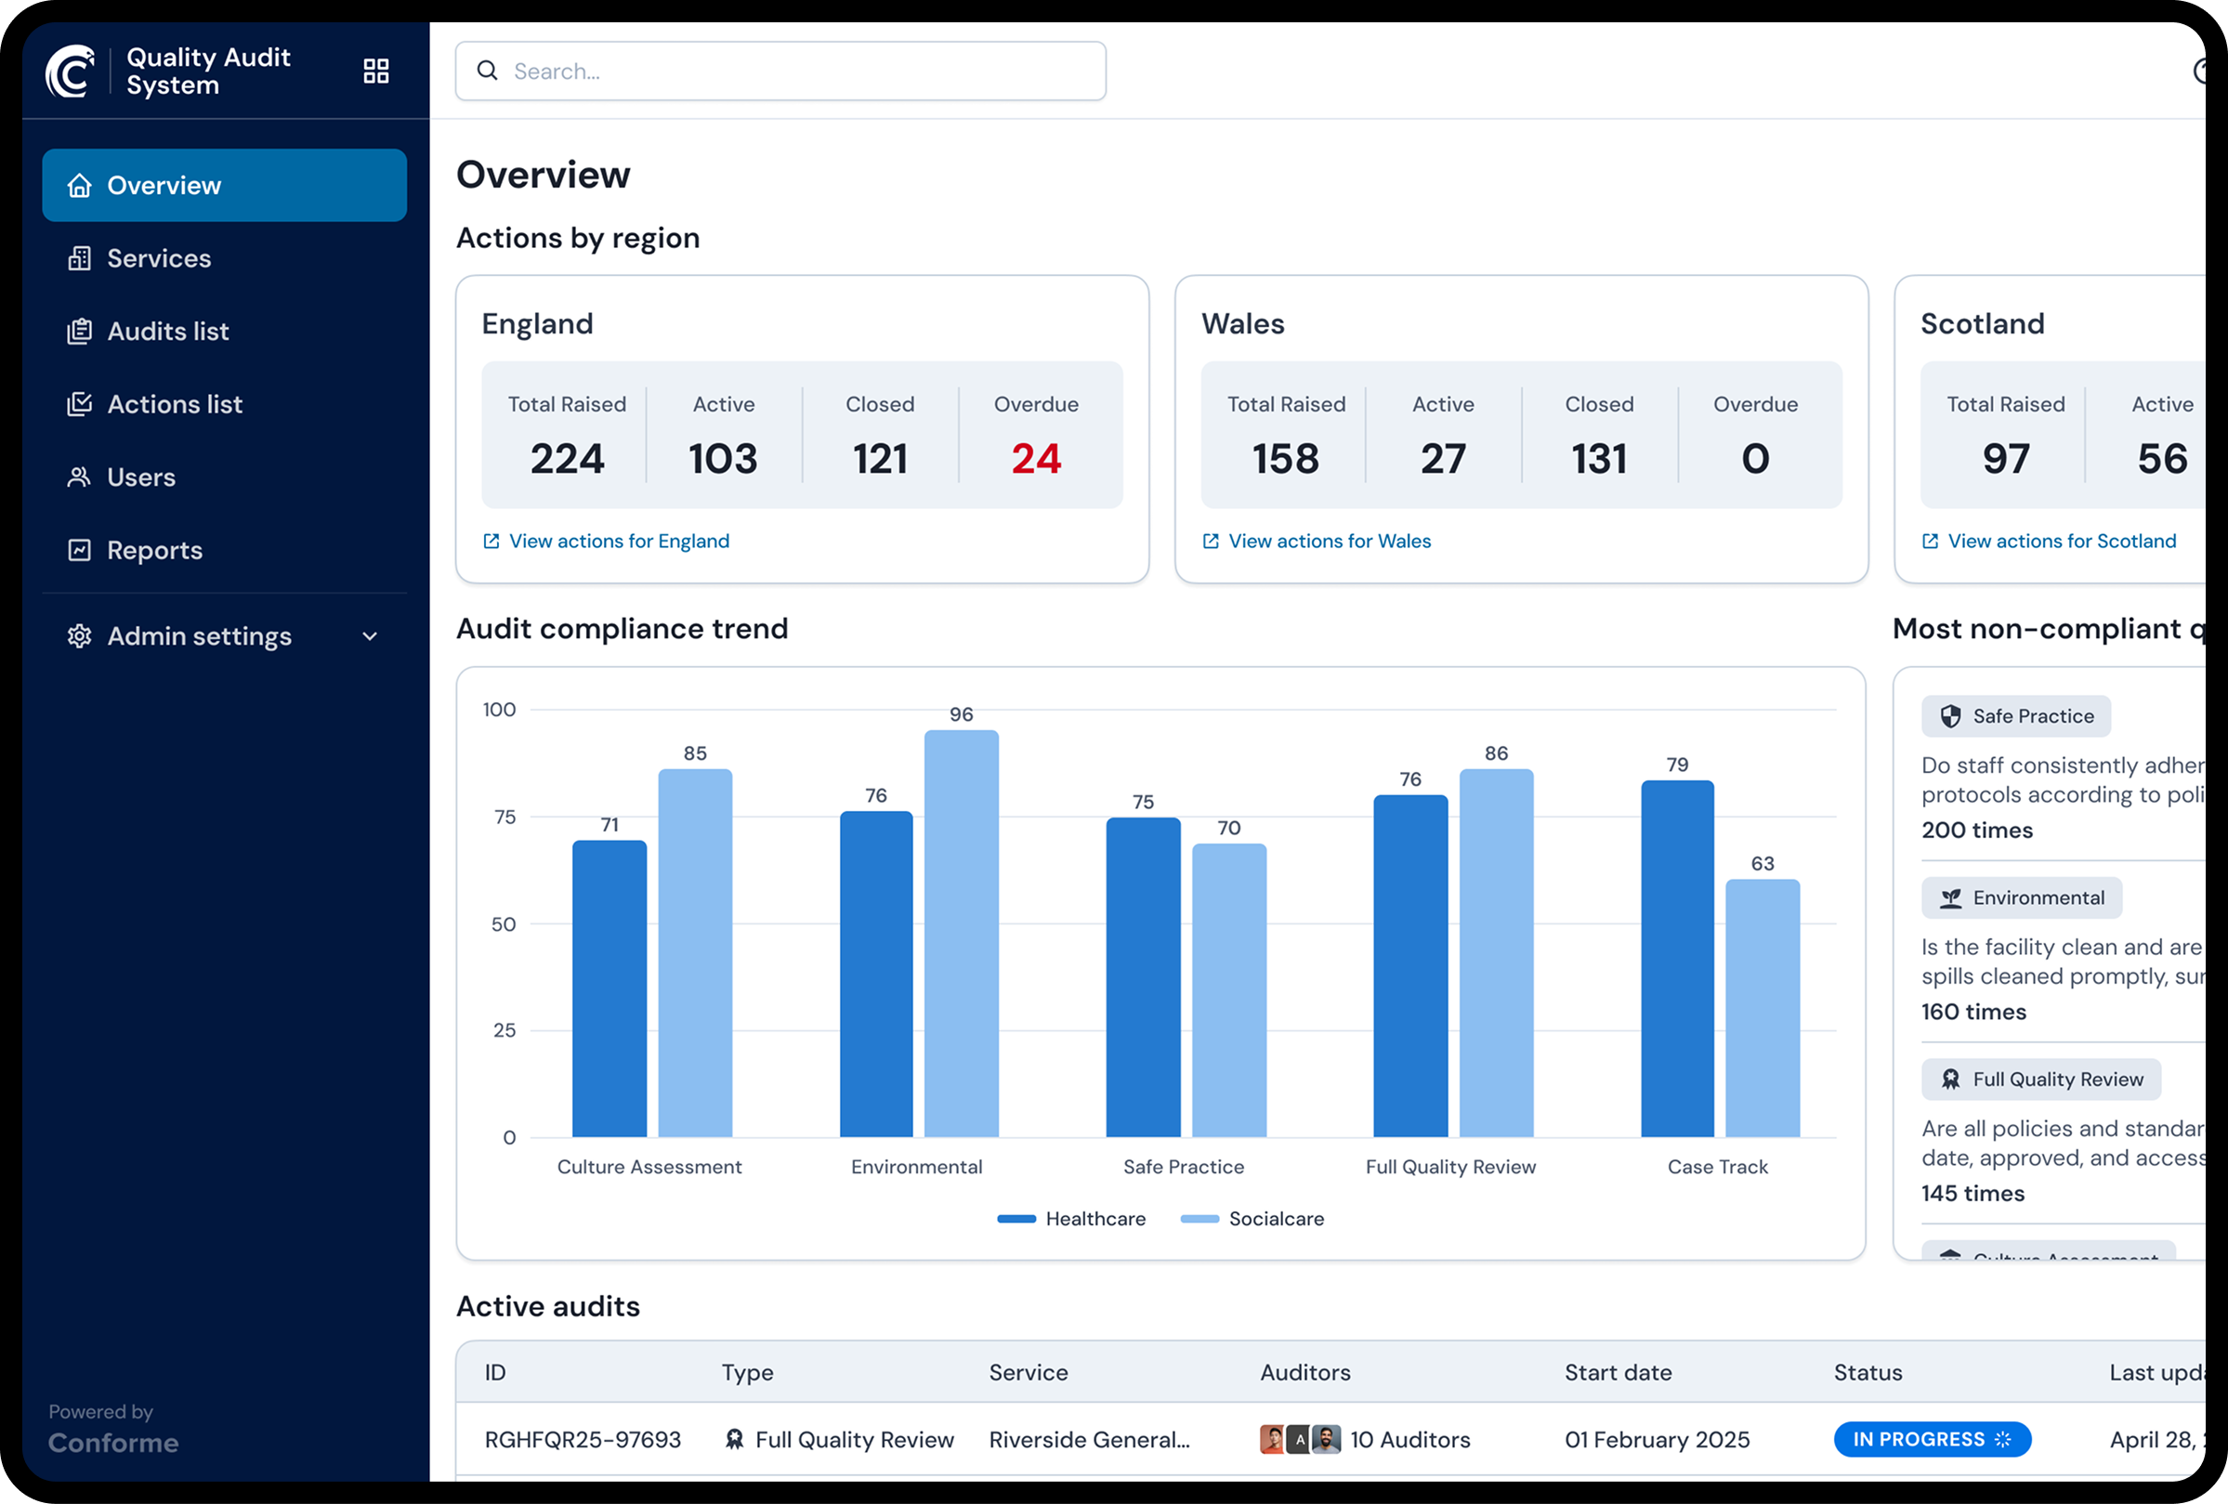Screen dimensions: 2228x1504
Task: Expand the Admin settings chevron
Action: (370, 636)
